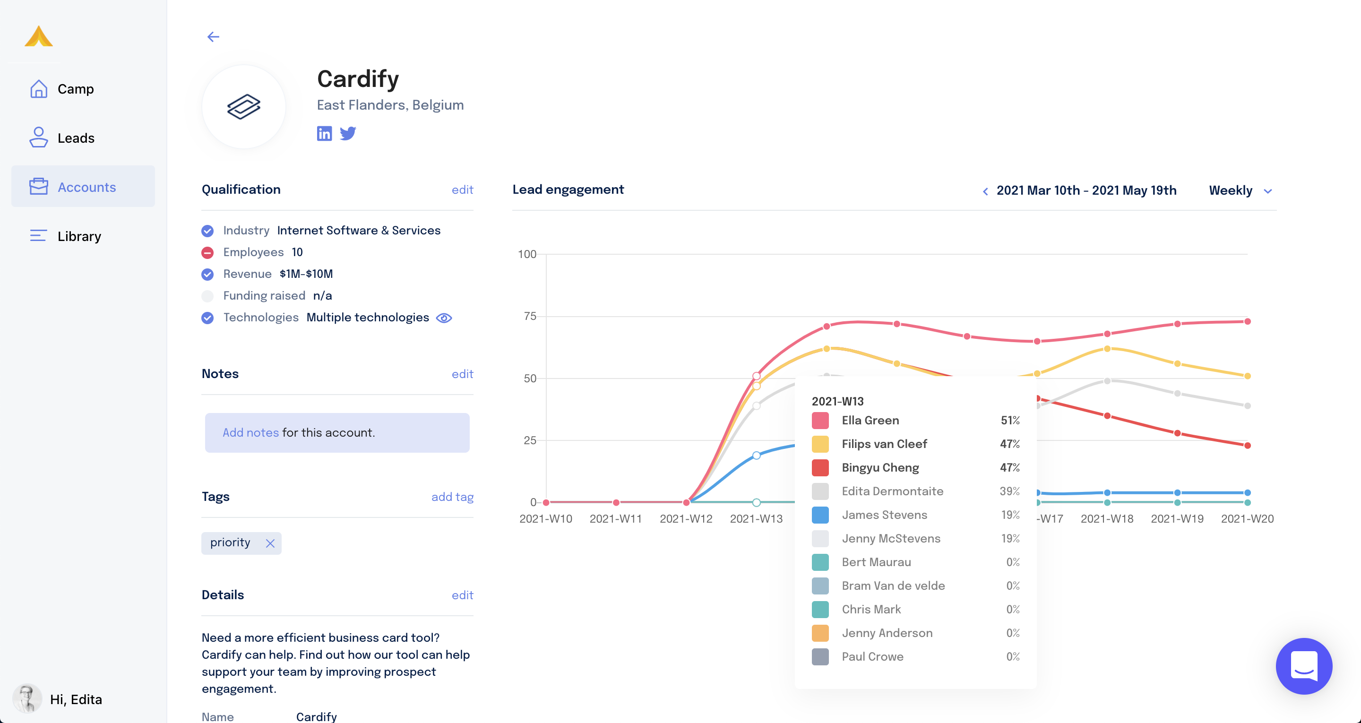The height and width of the screenshot is (723, 1361).
Task: Click Cardify company logo avatar
Action: pyautogui.click(x=243, y=107)
